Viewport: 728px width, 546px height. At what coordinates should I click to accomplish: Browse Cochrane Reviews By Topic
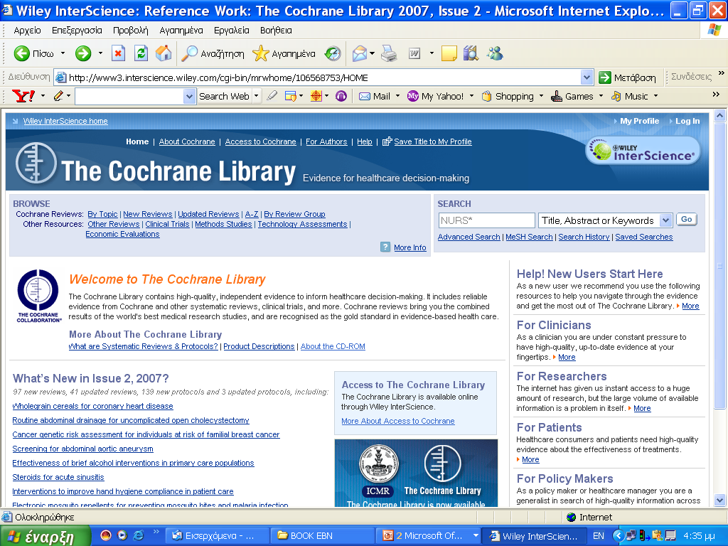102,214
